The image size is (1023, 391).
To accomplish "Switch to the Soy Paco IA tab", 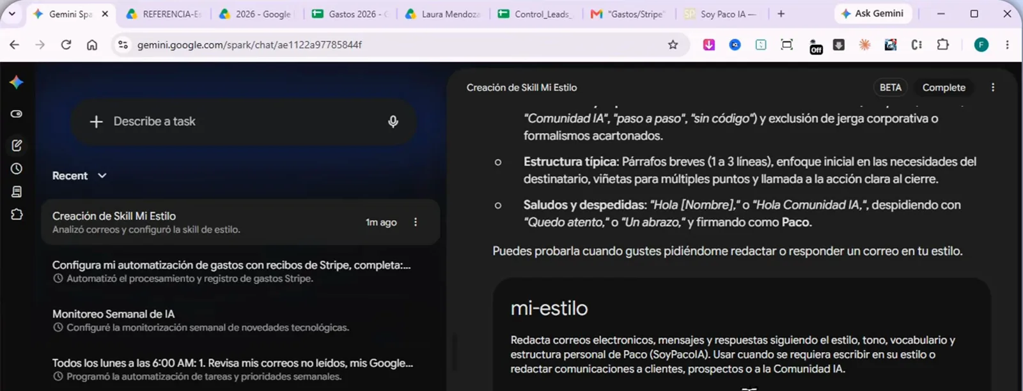I will (721, 14).
